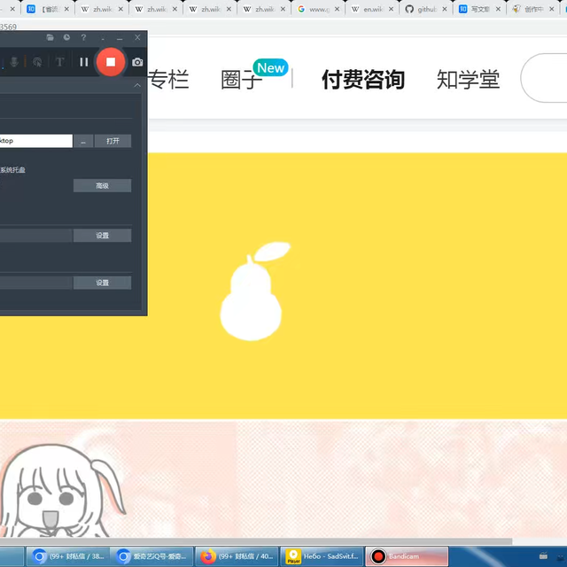This screenshot has height=567, width=567.
Task: Take a screenshot with the camera icon
Action: coord(137,62)
